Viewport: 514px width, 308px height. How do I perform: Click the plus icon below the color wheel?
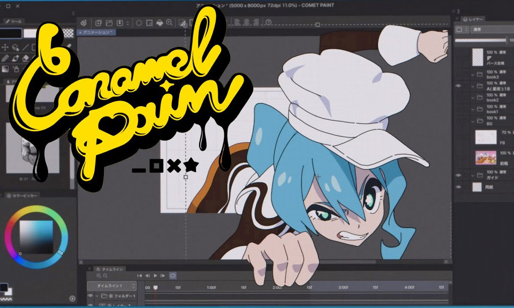click(73, 299)
